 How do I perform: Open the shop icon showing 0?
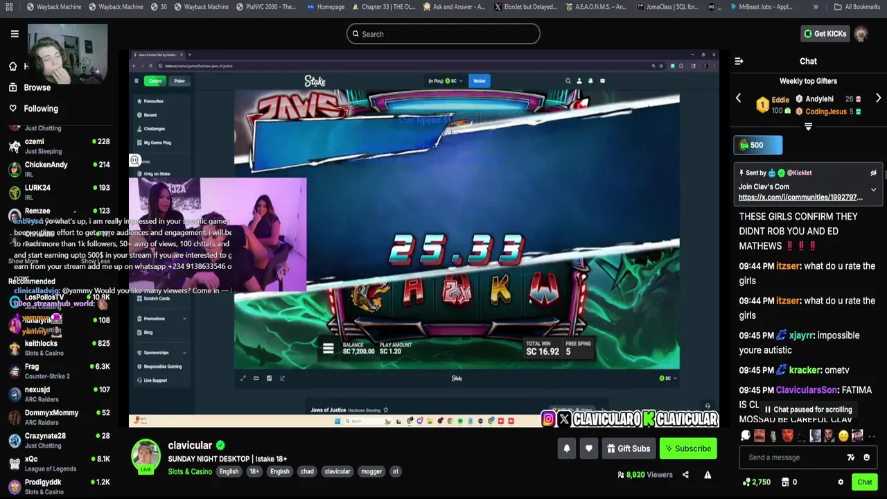789,482
